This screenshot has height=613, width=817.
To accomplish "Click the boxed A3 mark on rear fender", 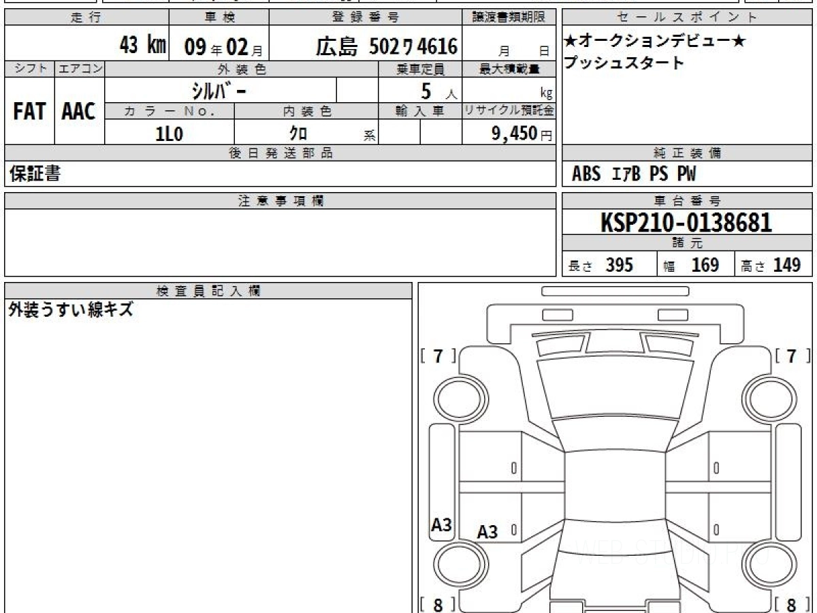I will [442, 525].
